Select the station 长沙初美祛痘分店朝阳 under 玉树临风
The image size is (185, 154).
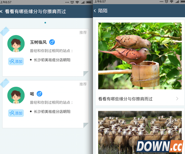coord(52,60)
